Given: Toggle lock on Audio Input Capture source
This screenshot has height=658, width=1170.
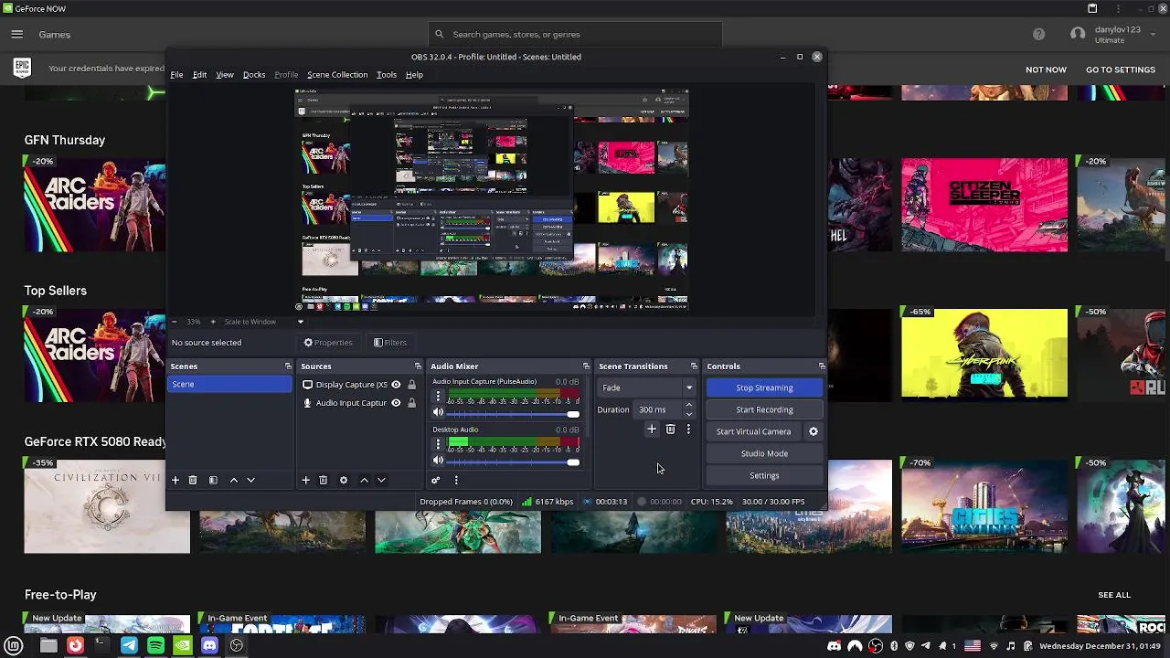Looking at the screenshot, I should coord(411,403).
